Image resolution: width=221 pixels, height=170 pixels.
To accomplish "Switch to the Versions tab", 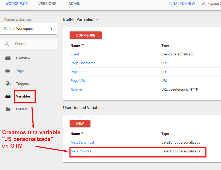I will click(47, 4).
